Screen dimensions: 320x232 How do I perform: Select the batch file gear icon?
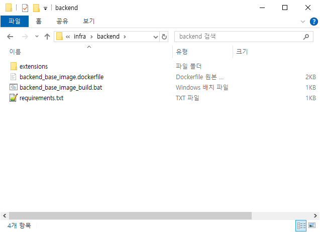[14, 88]
